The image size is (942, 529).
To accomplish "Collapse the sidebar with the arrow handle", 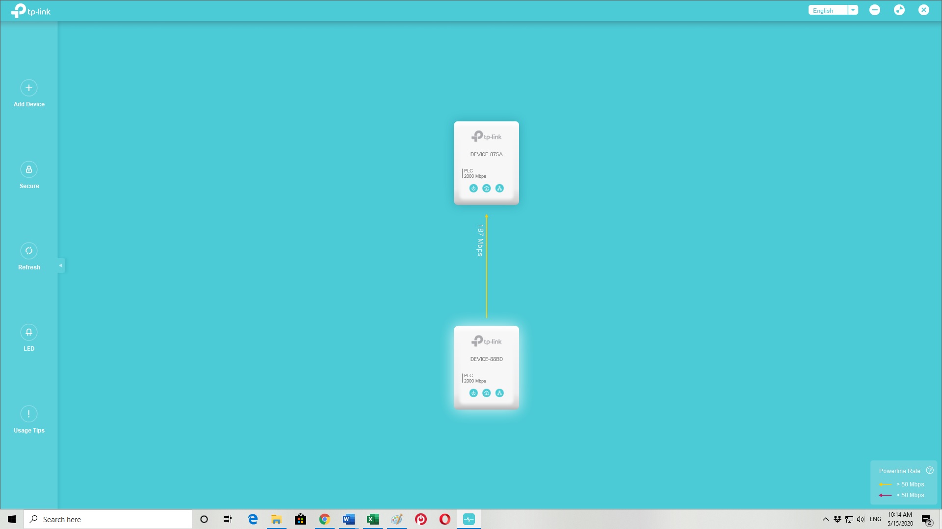I will click(x=61, y=265).
